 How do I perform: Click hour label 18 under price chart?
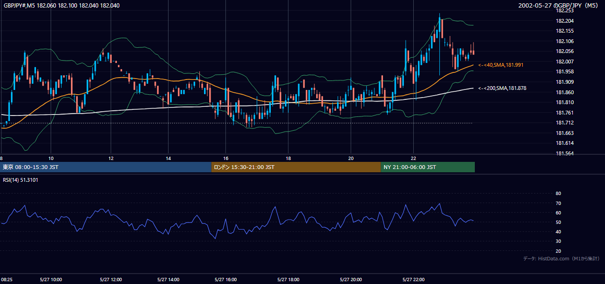click(288, 158)
